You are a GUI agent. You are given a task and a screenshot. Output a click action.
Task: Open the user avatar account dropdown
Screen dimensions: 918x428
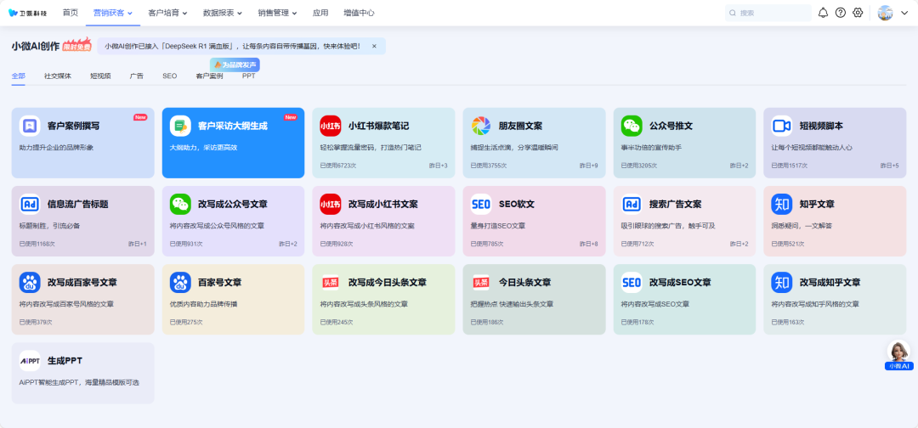(x=892, y=13)
